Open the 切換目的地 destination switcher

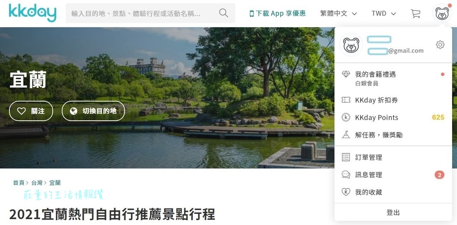click(x=93, y=111)
